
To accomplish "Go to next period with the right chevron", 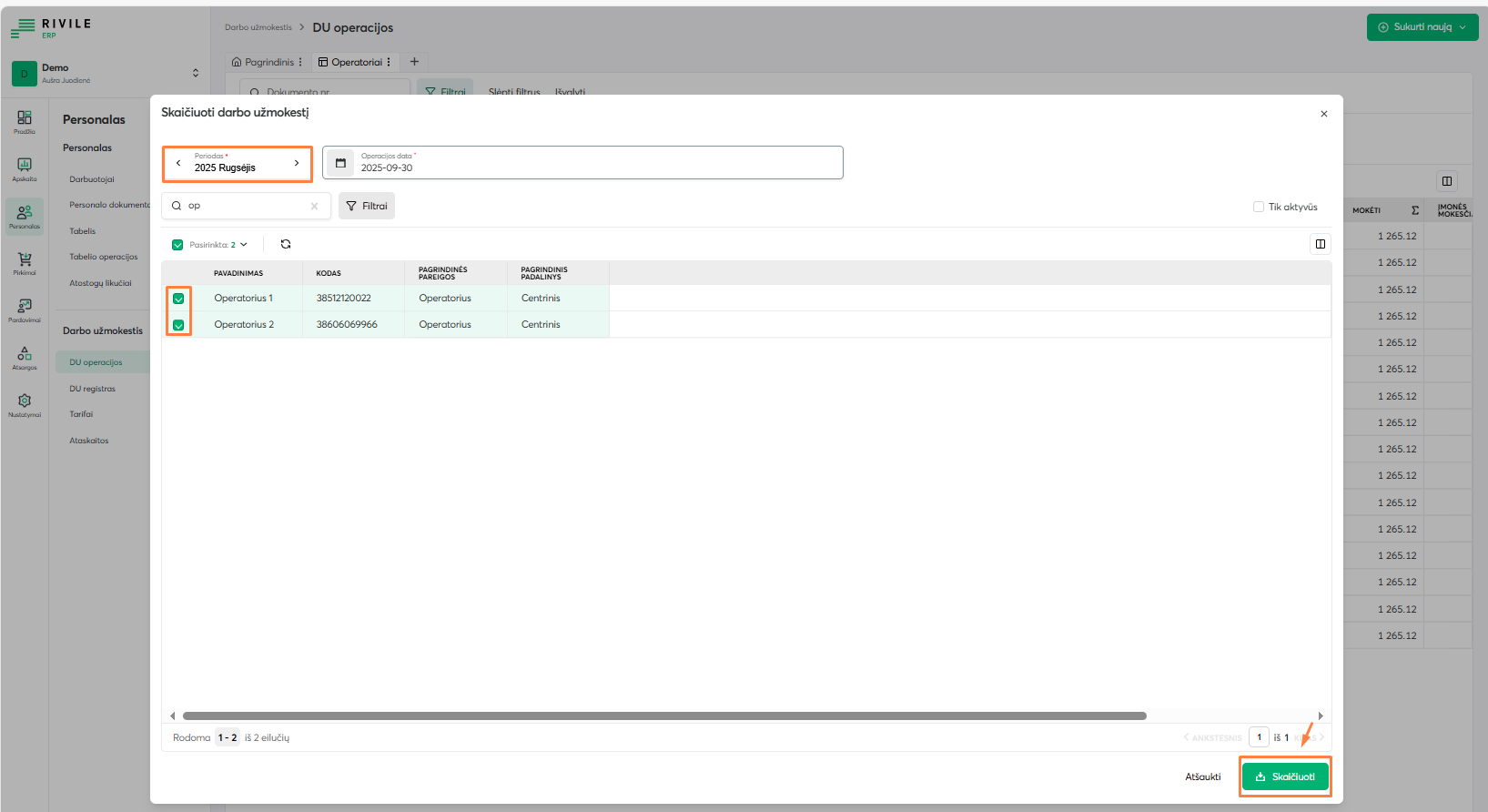I will [297, 163].
